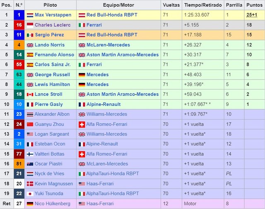Follow the Lewis Hamilton link
The image size is (265, 209).
(52, 84)
